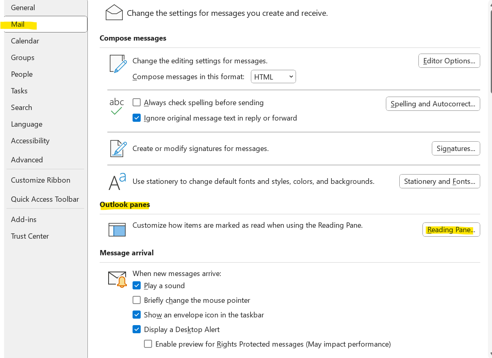492x358 pixels.
Task: Open the Advanced options category
Action: tap(27, 160)
